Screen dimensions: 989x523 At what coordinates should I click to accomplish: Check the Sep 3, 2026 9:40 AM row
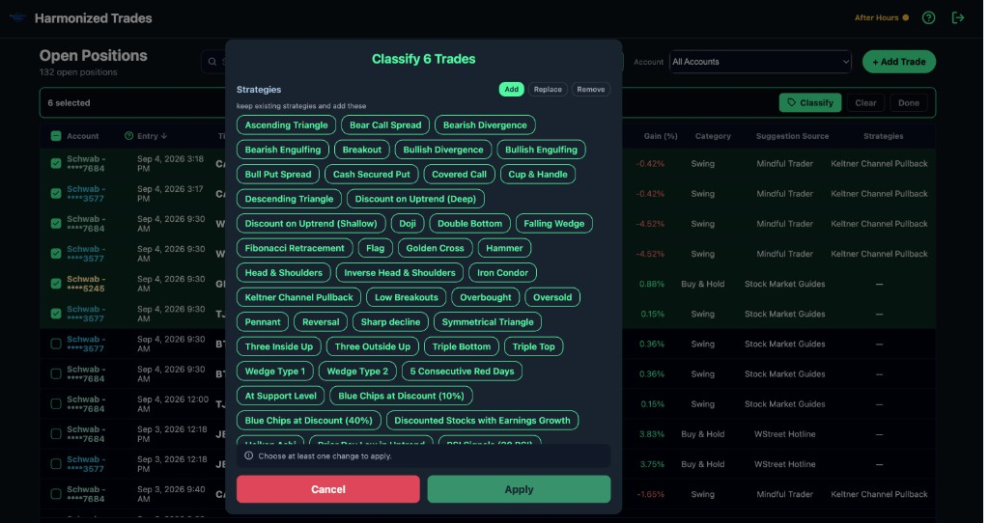click(55, 494)
